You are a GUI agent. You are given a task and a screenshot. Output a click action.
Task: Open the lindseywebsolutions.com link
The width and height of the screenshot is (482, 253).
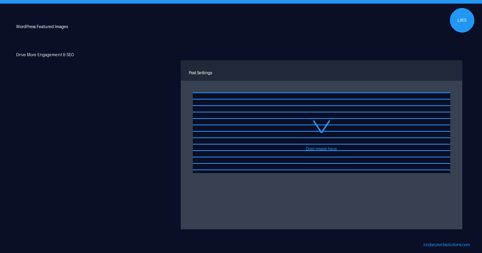(x=447, y=245)
